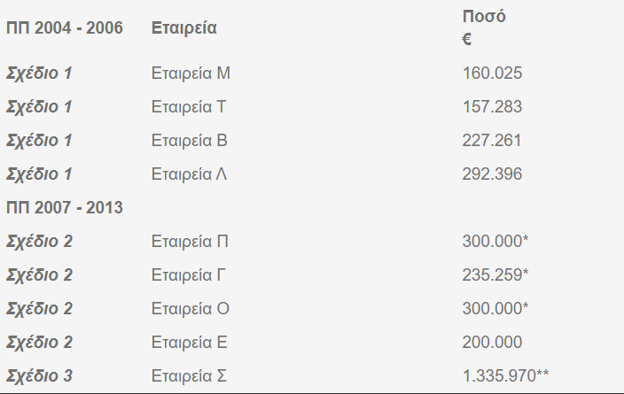Viewport: 624px width, 394px height.
Task: Select the amount 157.283
Action: tap(492, 107)
